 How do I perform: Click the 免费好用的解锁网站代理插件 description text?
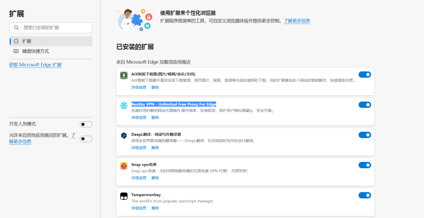pos(202,111)
